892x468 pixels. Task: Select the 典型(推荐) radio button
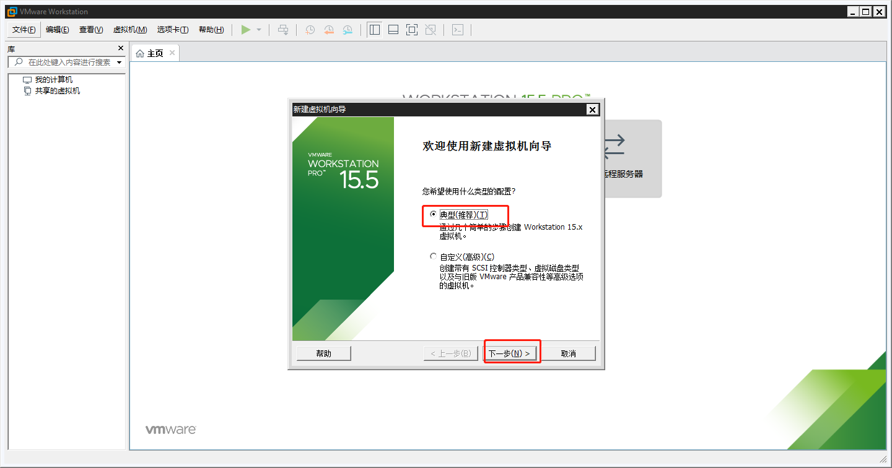point(434,214)
